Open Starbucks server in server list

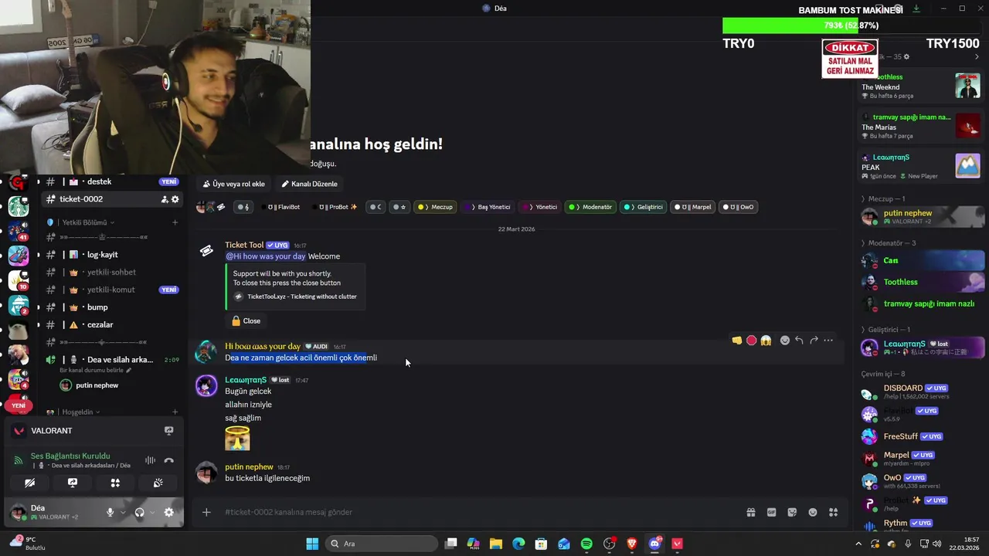click(19, 206)
